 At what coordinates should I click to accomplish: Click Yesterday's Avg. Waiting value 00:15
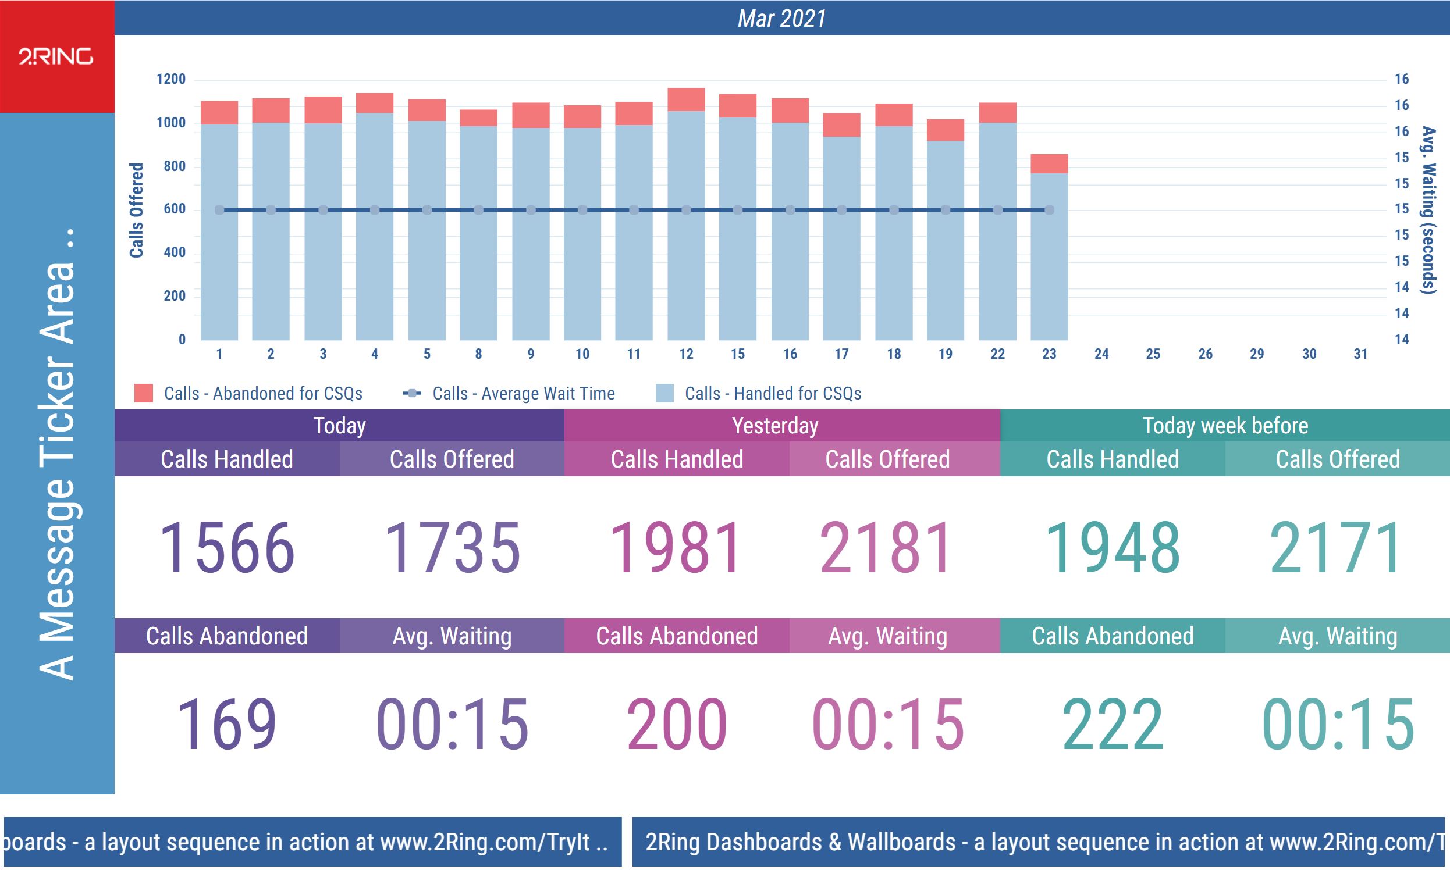[x=887, y=725]
